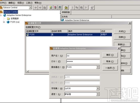This screenshot has height=103, width=140.
Task: Open the 视图(V) menu
Action: click(21, 3)
